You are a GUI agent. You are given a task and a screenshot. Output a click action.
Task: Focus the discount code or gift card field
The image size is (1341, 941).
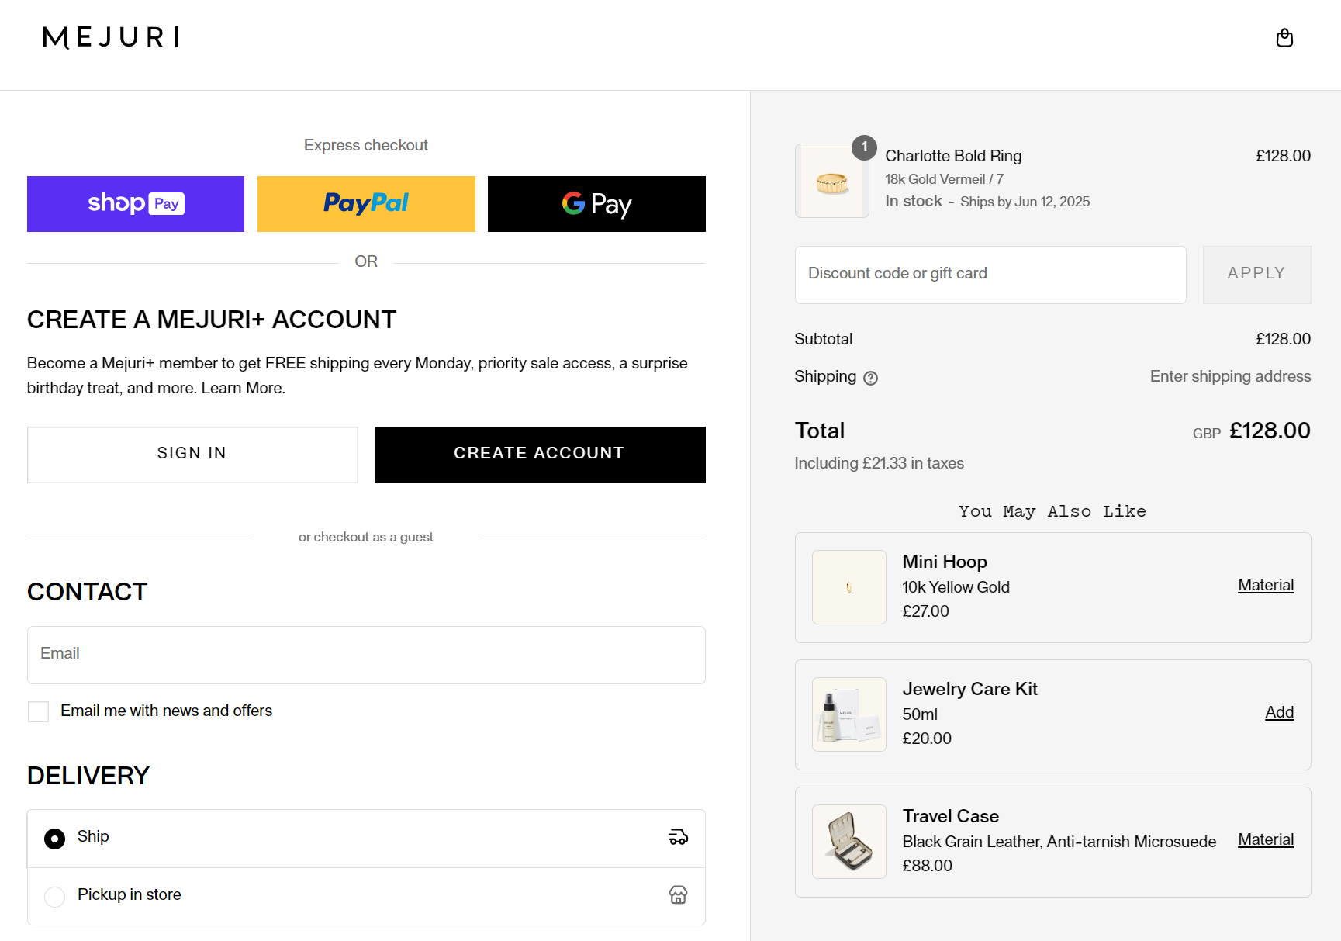tap(990, 275)
